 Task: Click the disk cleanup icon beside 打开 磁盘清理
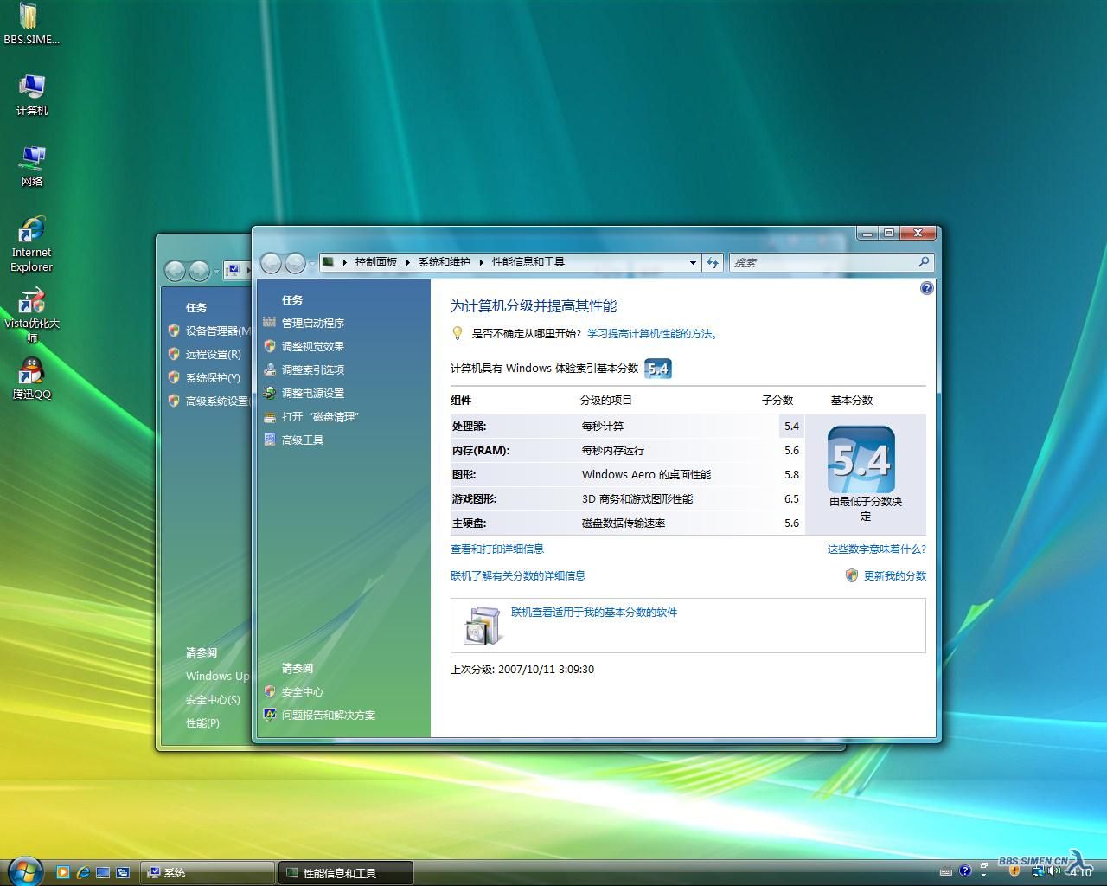pyautogui.click(x=270, y=416)
